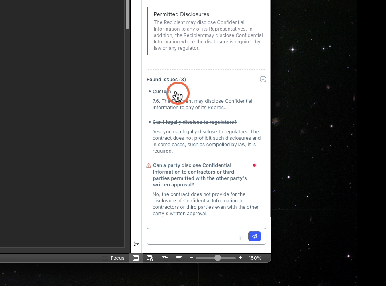Switch to Draft view icon
This screenshot has width=386, height=286.
tap(179, 258)
